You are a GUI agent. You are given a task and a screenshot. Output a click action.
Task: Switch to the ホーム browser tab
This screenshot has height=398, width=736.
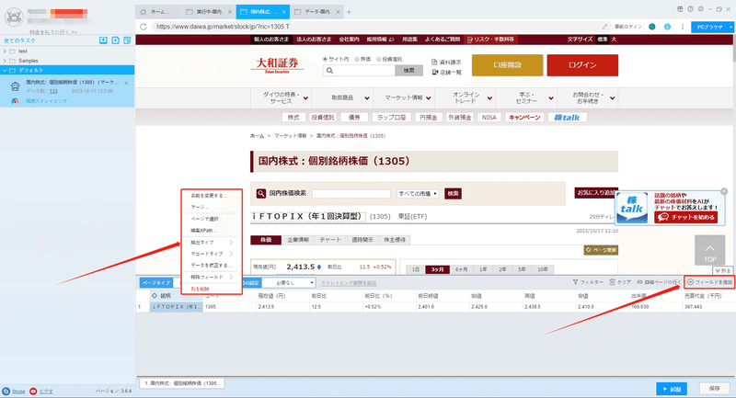click(x=158, y=12)
